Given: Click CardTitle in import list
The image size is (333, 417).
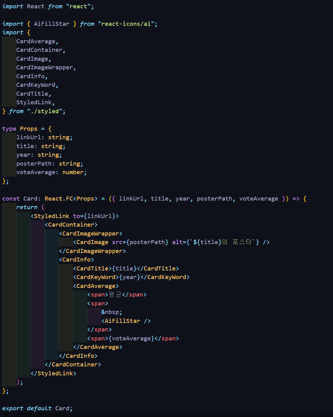Looking at the screenshot, I should point(32,94).
